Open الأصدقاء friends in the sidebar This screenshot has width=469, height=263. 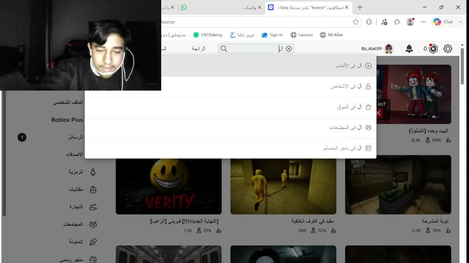coord(75,155)
